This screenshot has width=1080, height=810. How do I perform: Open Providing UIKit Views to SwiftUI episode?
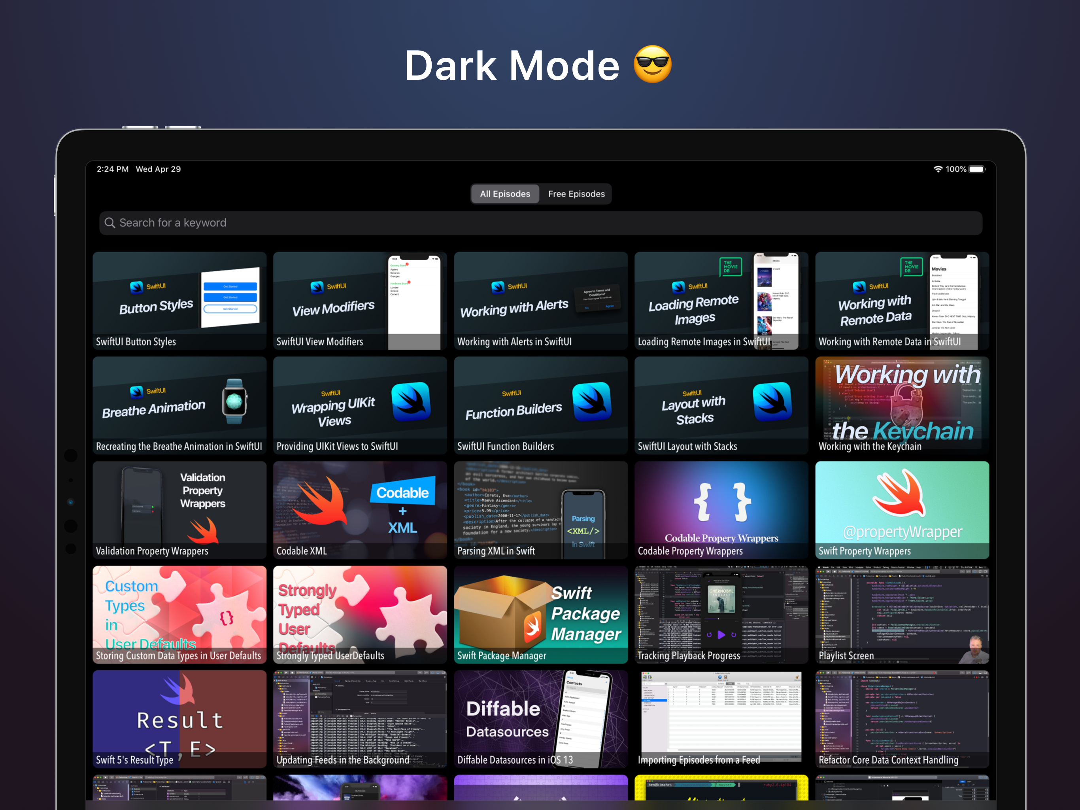point(360,405)
